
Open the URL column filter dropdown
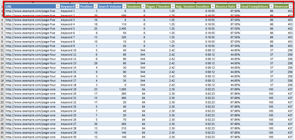(x=58, y=7)
